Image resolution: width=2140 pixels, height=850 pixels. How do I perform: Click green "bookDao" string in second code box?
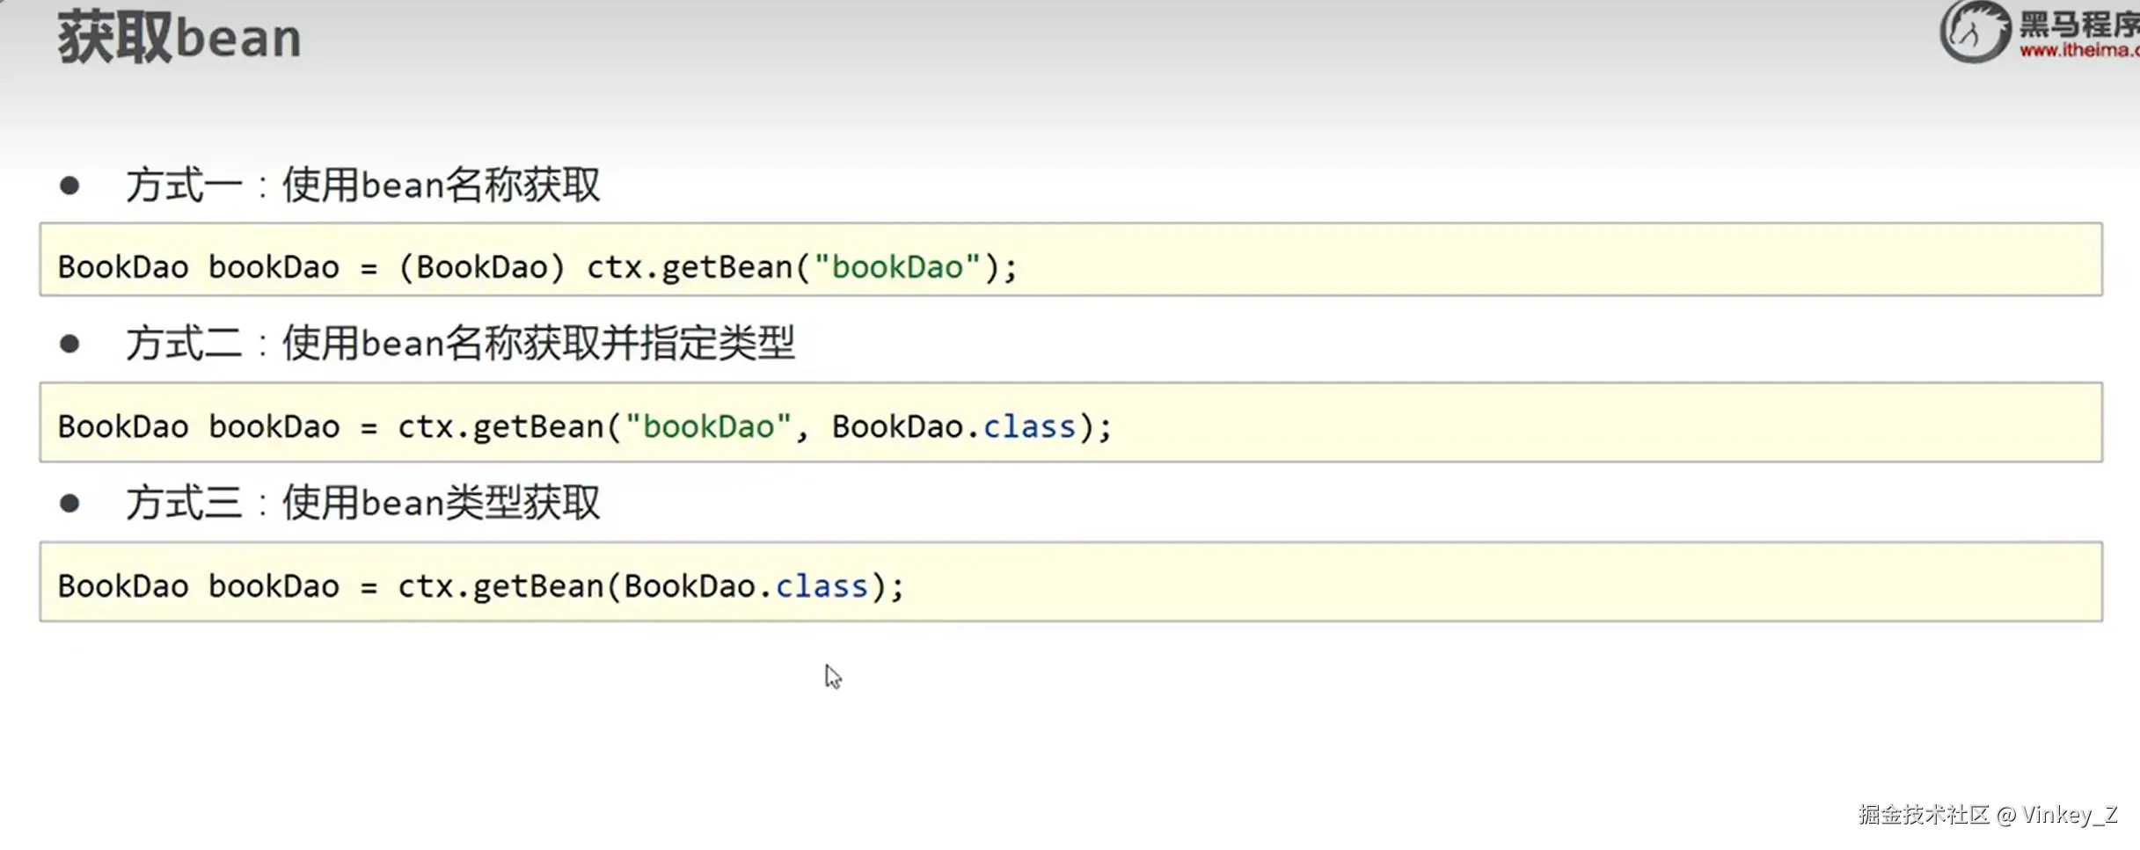tap(708, 427)
